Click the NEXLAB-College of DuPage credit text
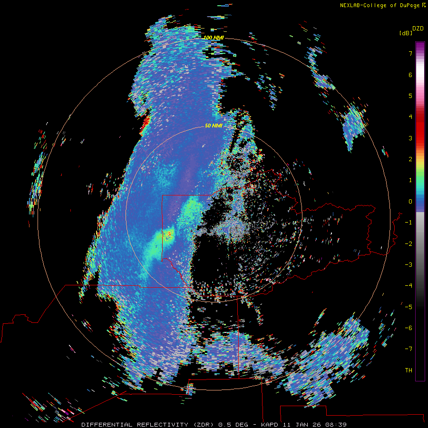Screen dimensions: 428x428 (382, 5)
